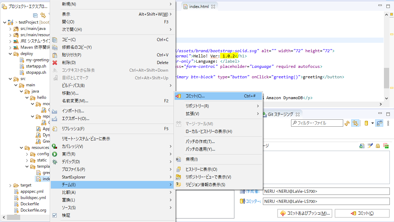Open the three-dot view menu in Git Staging
394x222 pixels.
click(388, 123)
